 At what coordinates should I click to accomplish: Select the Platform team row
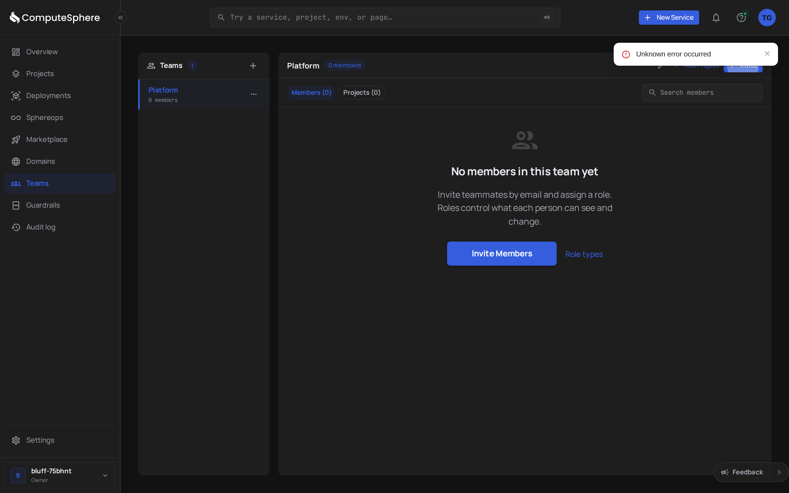[204, 94]
